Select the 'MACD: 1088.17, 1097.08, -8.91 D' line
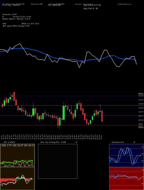 [16, 19]
